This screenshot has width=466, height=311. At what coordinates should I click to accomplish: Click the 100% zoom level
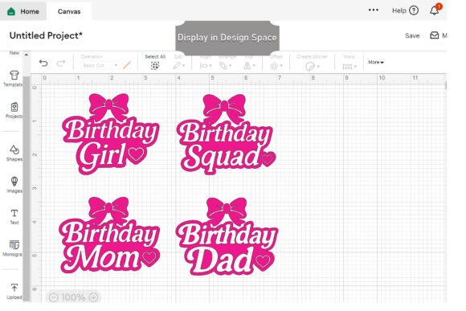(73, 297)
